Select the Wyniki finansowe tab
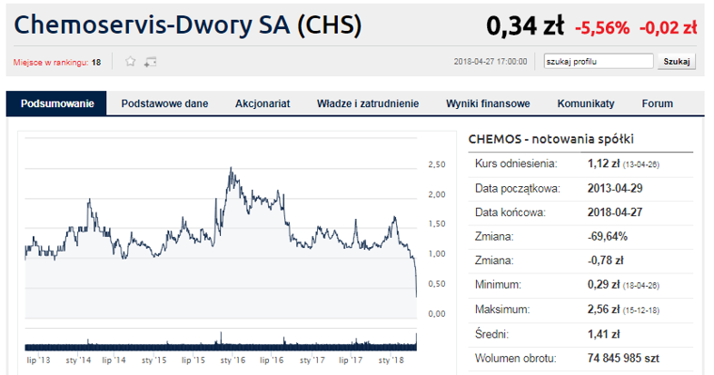The image size is (714, 375). point(488,104)
